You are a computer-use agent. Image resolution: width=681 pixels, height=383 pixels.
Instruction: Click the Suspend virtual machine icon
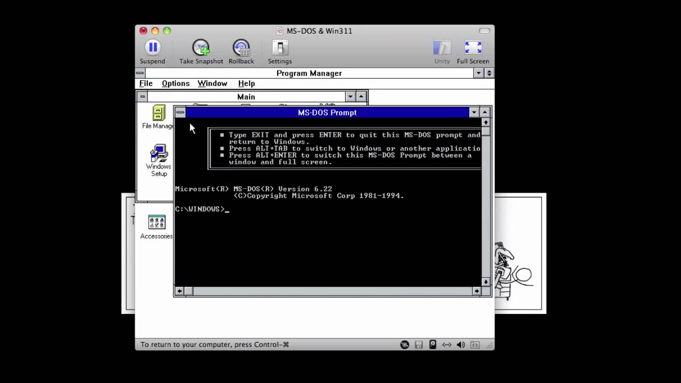[x=153, y=47]
